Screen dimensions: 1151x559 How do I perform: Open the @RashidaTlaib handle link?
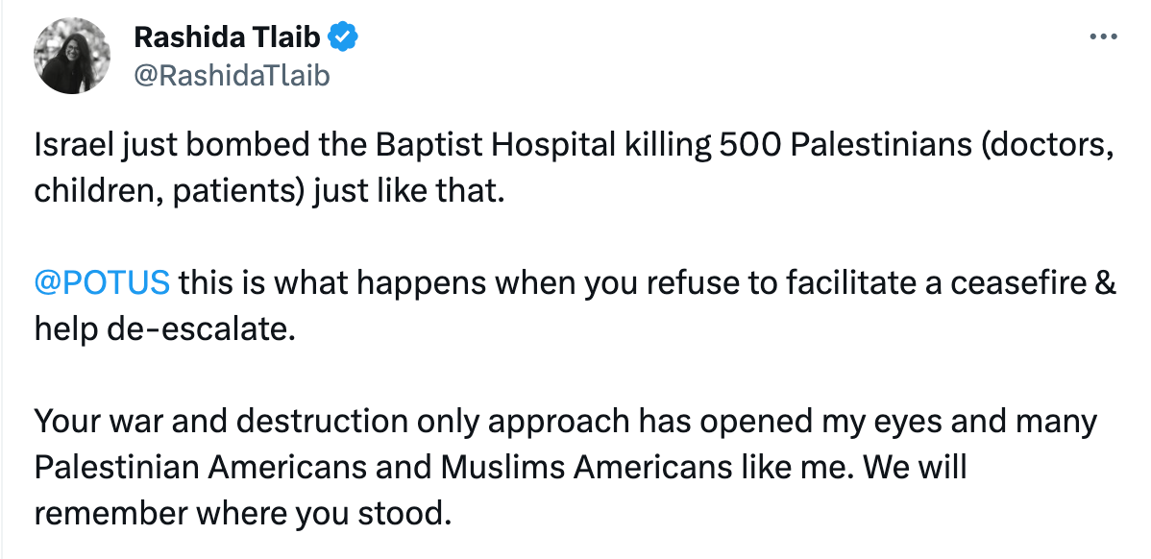(x=232, y=74)
